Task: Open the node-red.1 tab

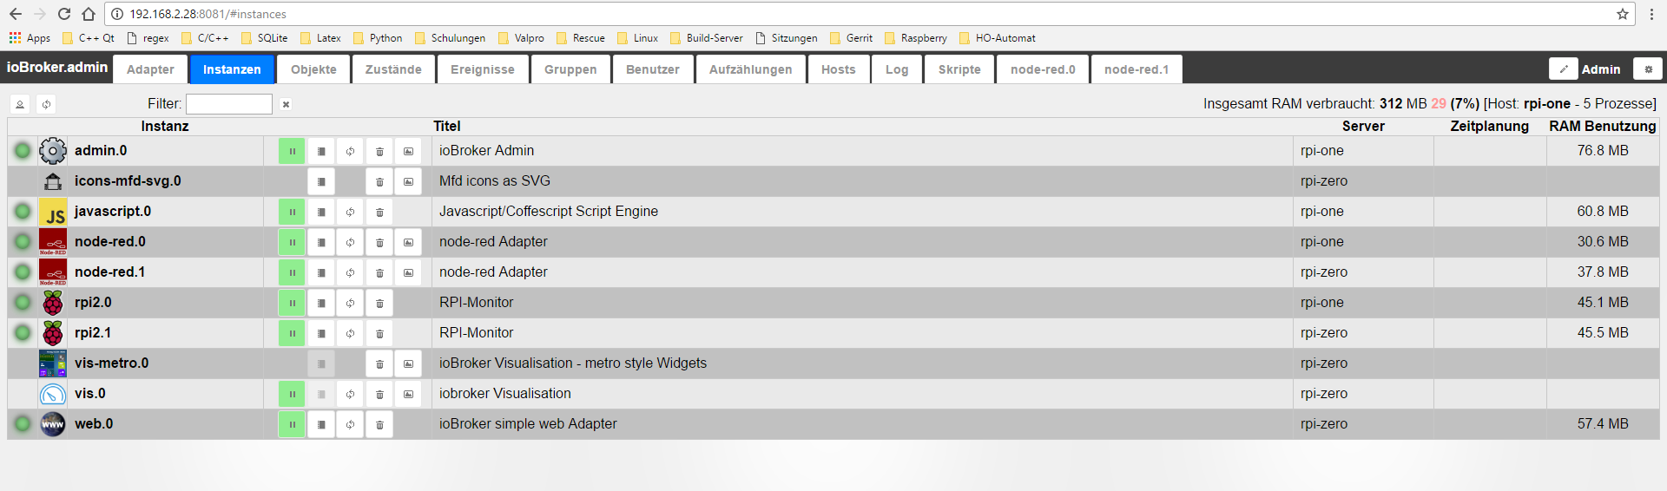Action: 1137,69
